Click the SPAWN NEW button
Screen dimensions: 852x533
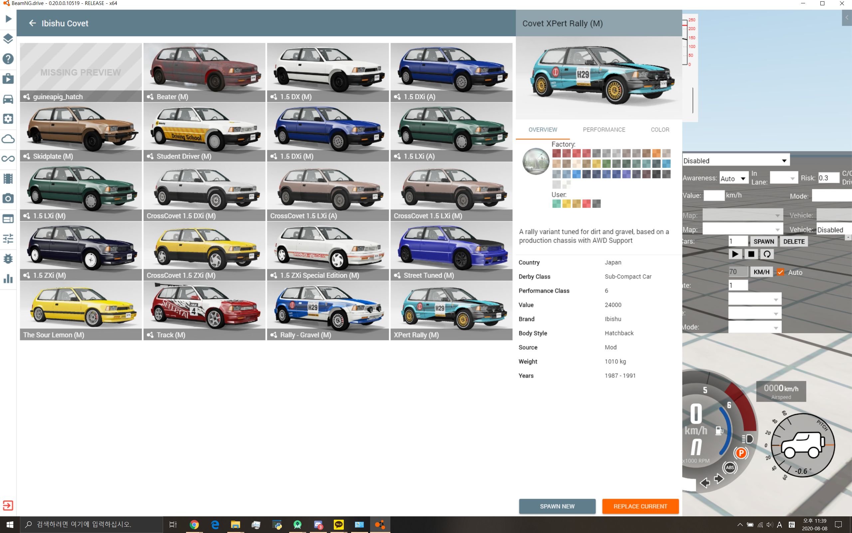[x=557, y=506]
